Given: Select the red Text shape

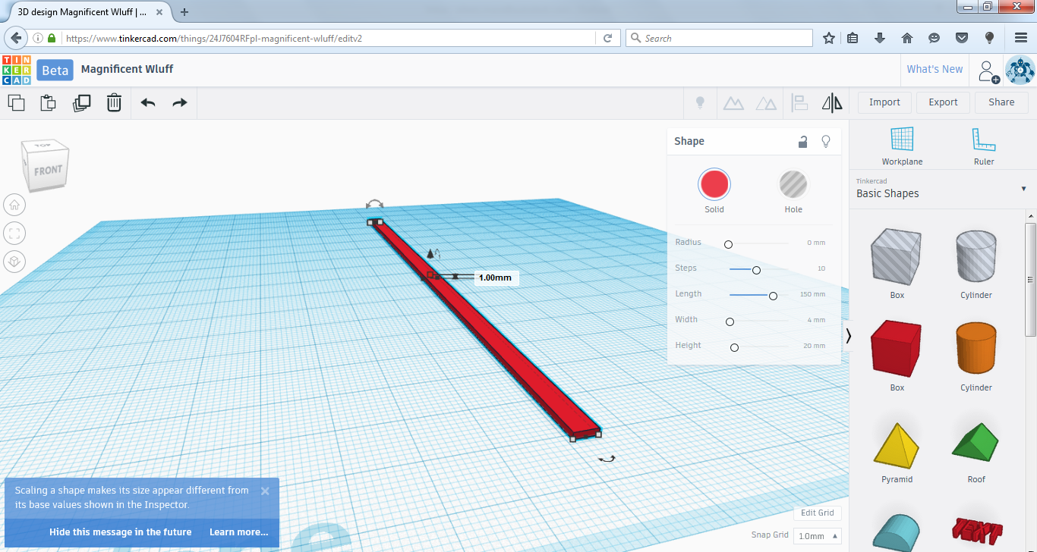Looking at the screenshot, I should [x=976, y=532].
